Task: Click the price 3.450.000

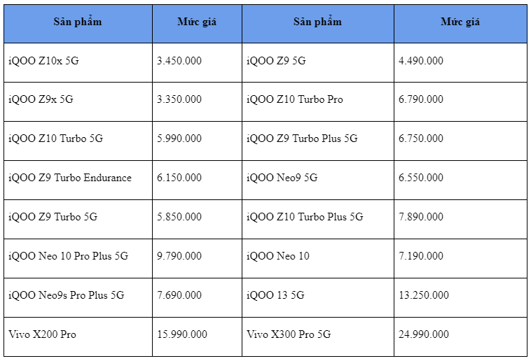Action: pyautogui.click(x=179, y=61)
